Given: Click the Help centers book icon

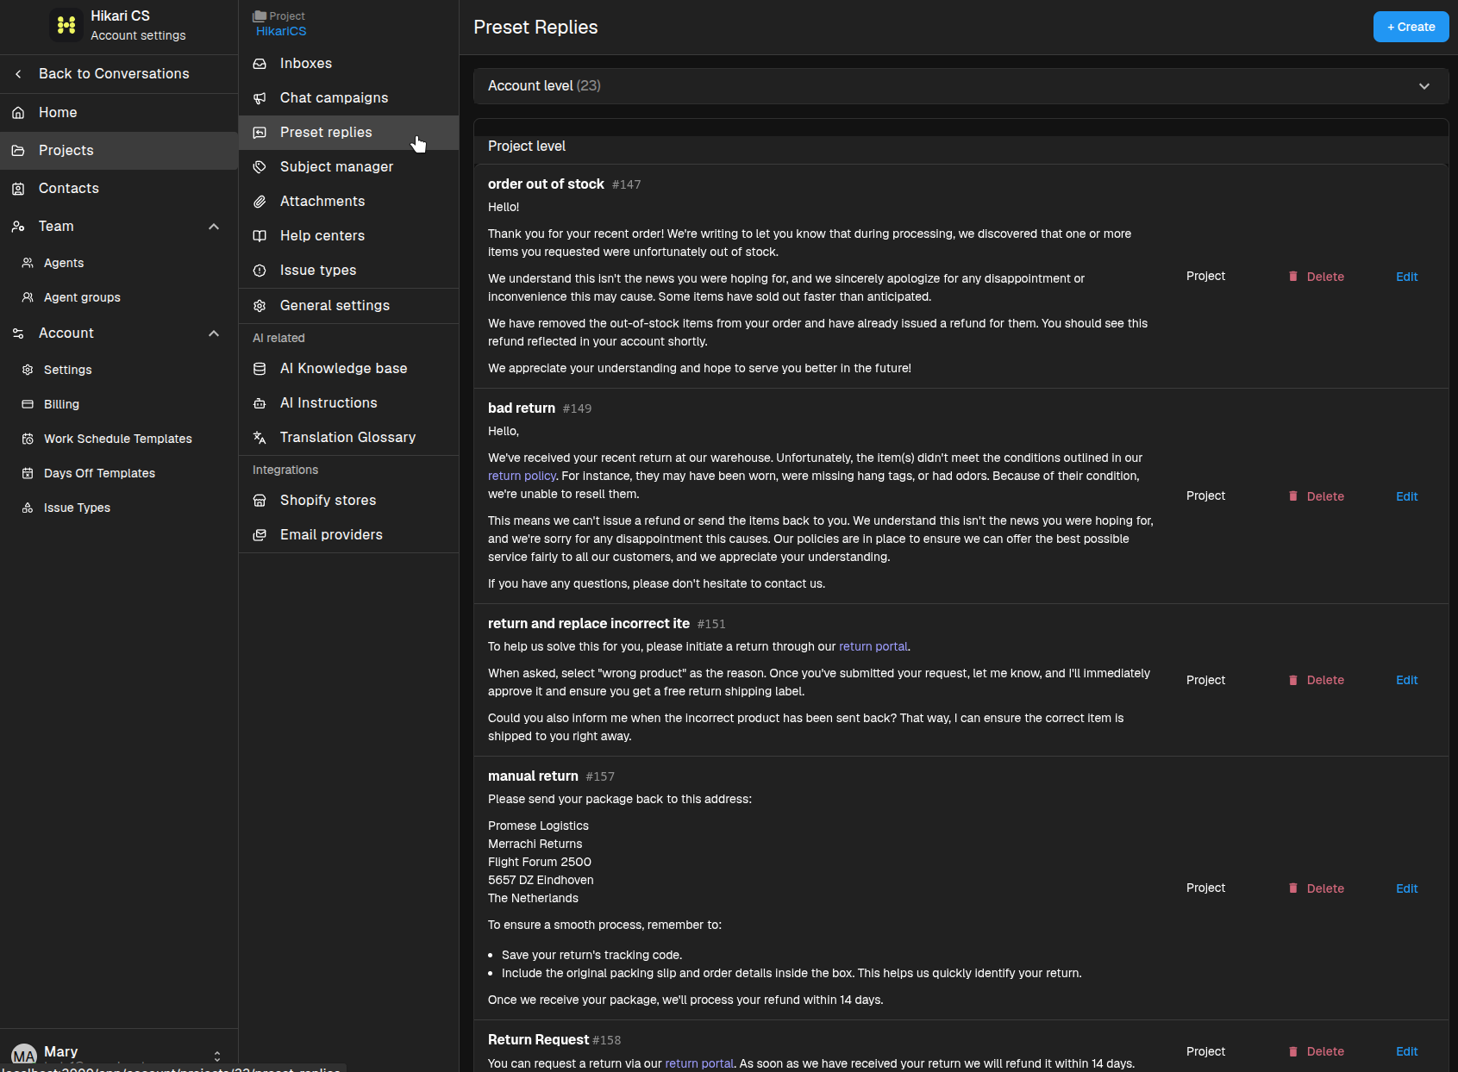Looking at the screenshot, I should click(260, 236).
